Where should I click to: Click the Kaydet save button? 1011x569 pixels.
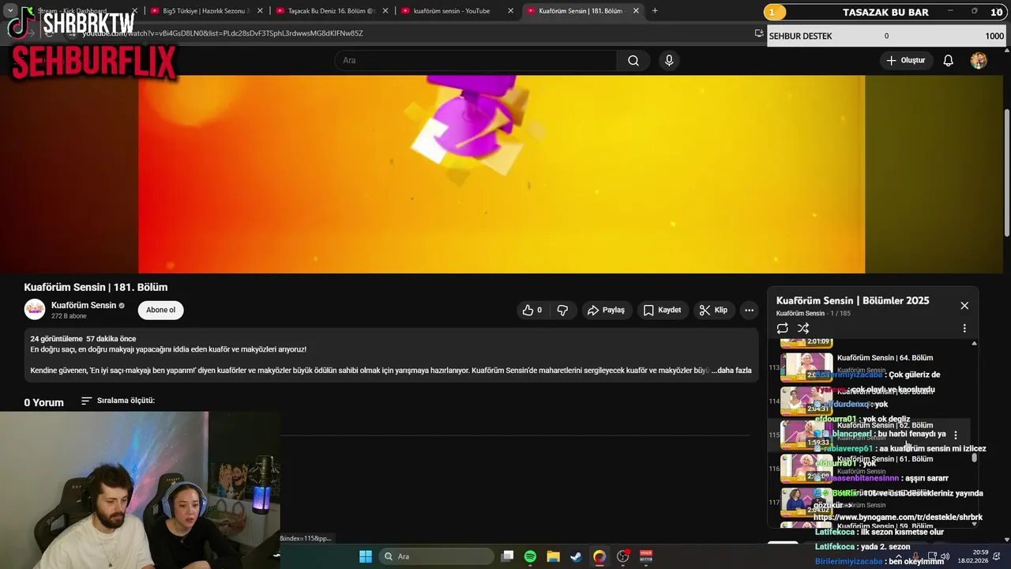[x=662, y=310]
